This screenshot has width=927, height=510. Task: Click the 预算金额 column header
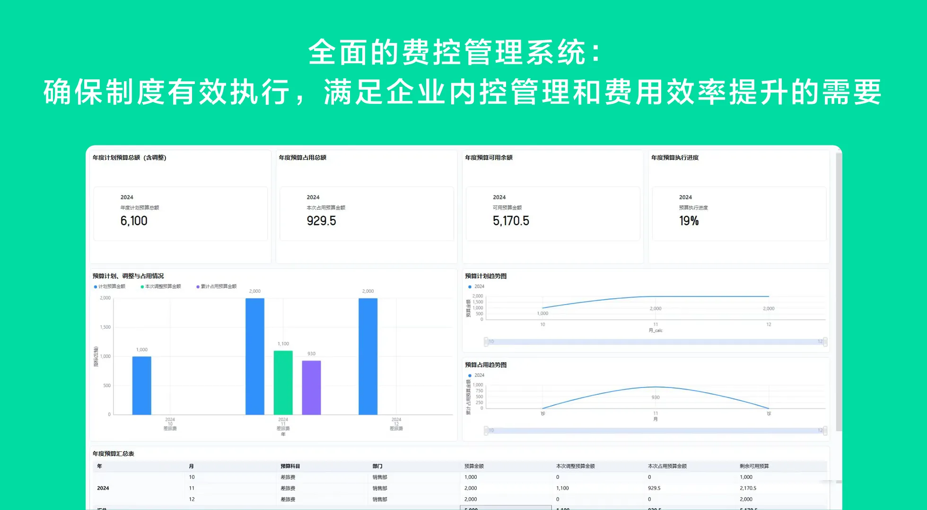[x=474, y=466]
